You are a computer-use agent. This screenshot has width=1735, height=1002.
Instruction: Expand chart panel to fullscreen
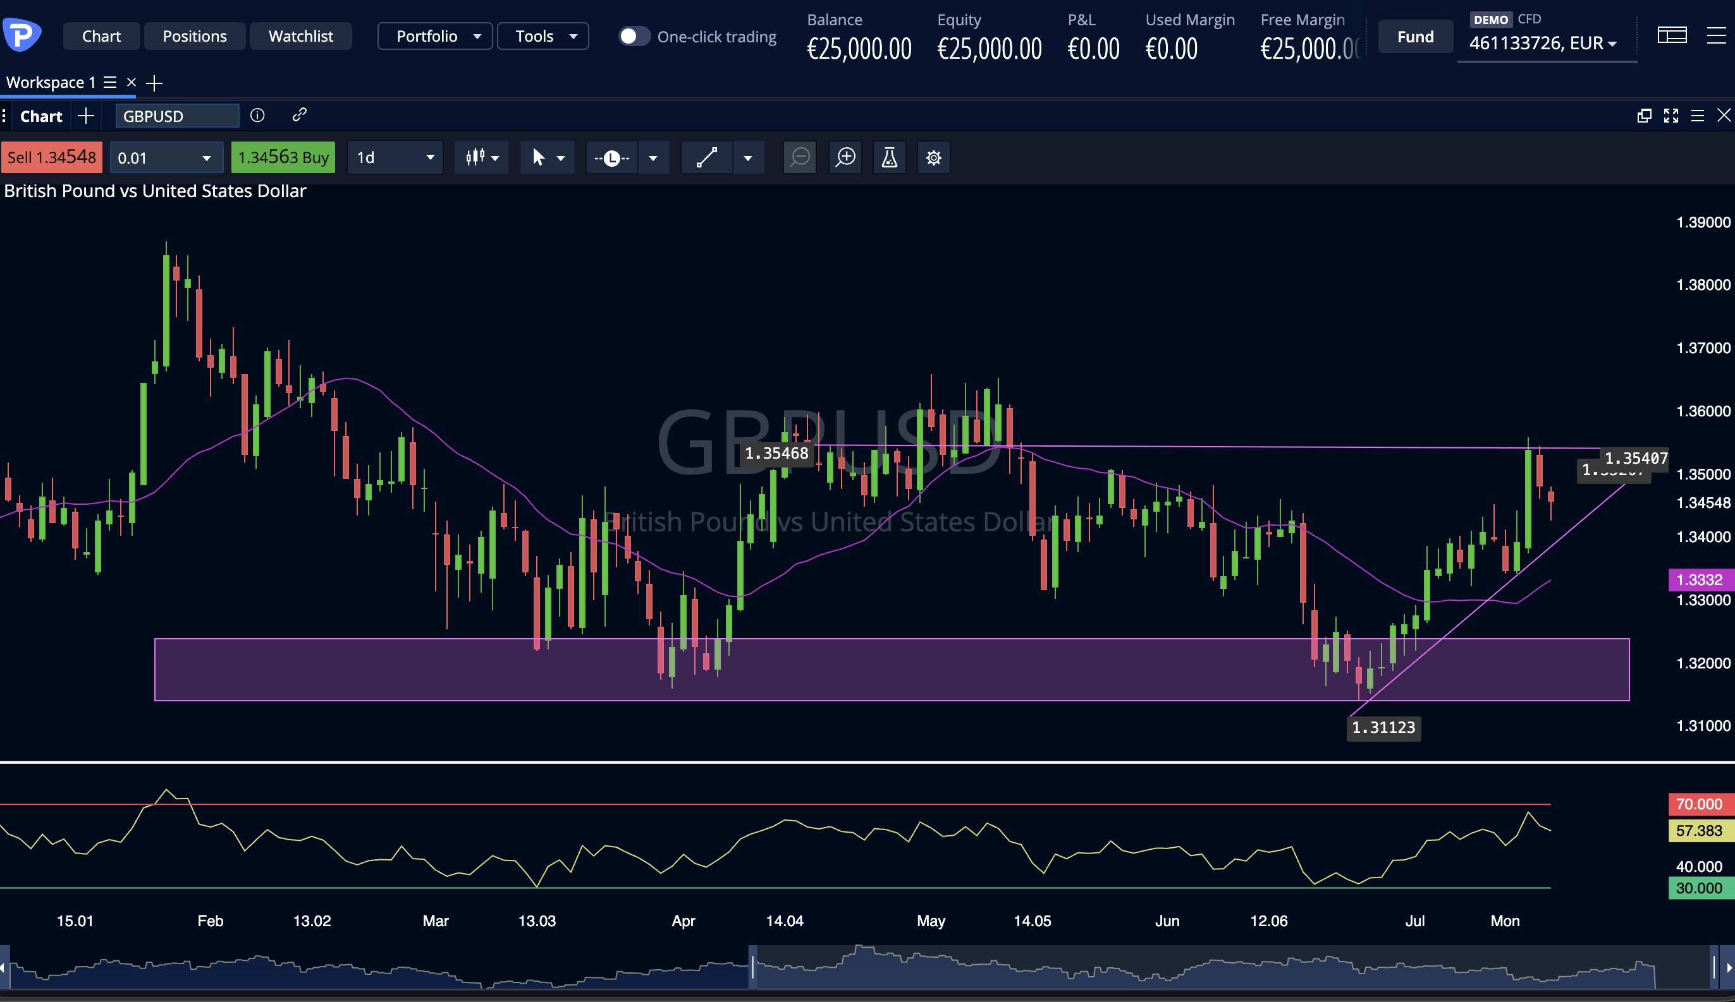[1671, 116]
